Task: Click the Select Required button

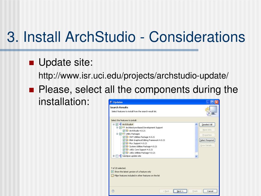Action: click(207, 140)
